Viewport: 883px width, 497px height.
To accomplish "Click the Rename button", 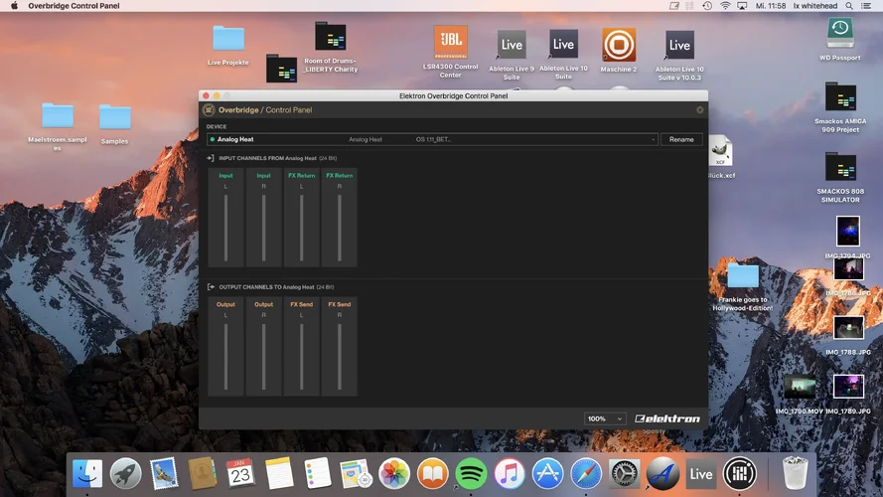I will [x=681, y=140].
